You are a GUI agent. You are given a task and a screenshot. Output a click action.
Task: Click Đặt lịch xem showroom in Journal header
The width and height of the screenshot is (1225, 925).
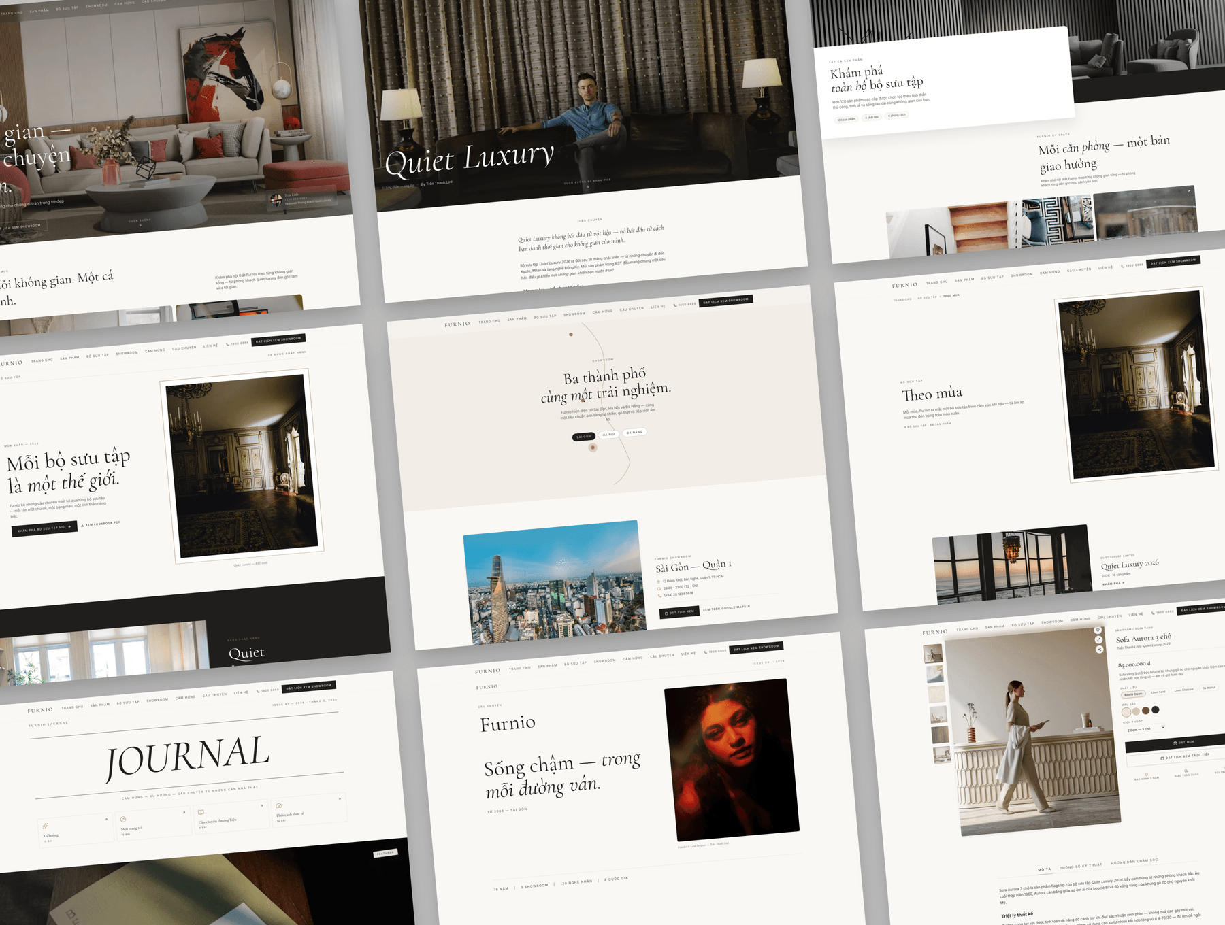(309, 686)
